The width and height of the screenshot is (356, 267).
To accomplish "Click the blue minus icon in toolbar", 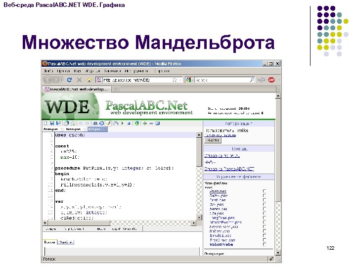I will pyautogui.click(x=151, y=123).
